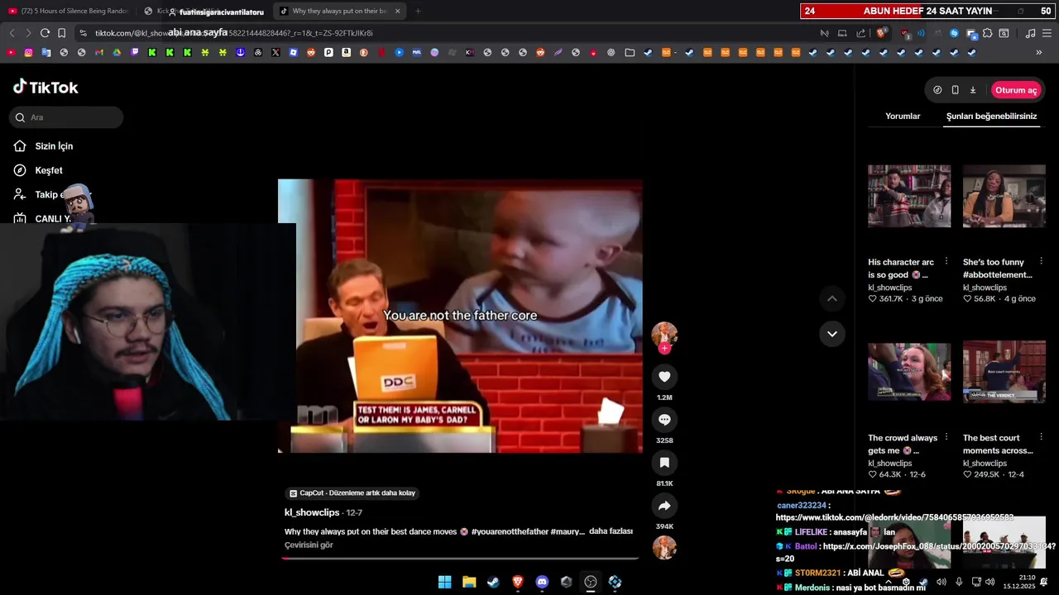
Task: Open the kl_showclips profile under the video
Action: coord(312,512)
